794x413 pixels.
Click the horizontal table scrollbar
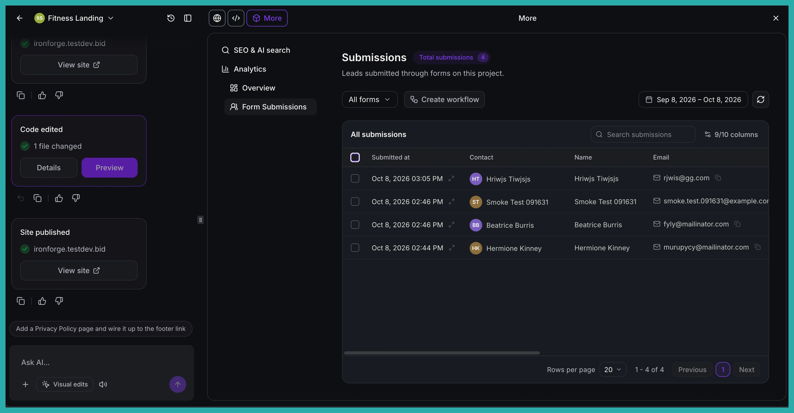click(442, 353)
